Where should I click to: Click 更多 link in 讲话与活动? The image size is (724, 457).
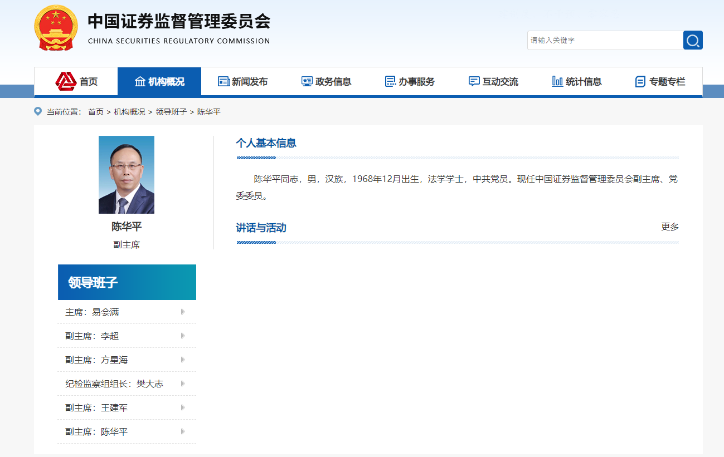tap(670, 227)
